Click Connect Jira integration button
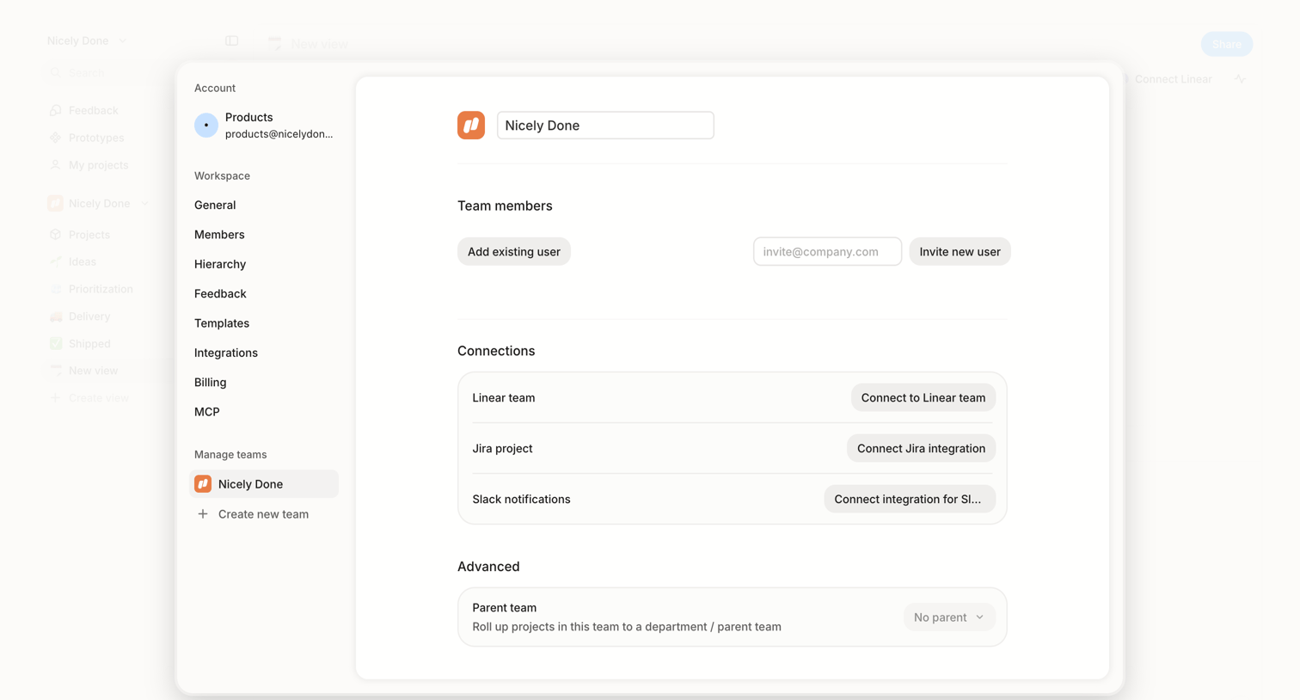The width and height of the screenshot is (1300, 700). 921,449
